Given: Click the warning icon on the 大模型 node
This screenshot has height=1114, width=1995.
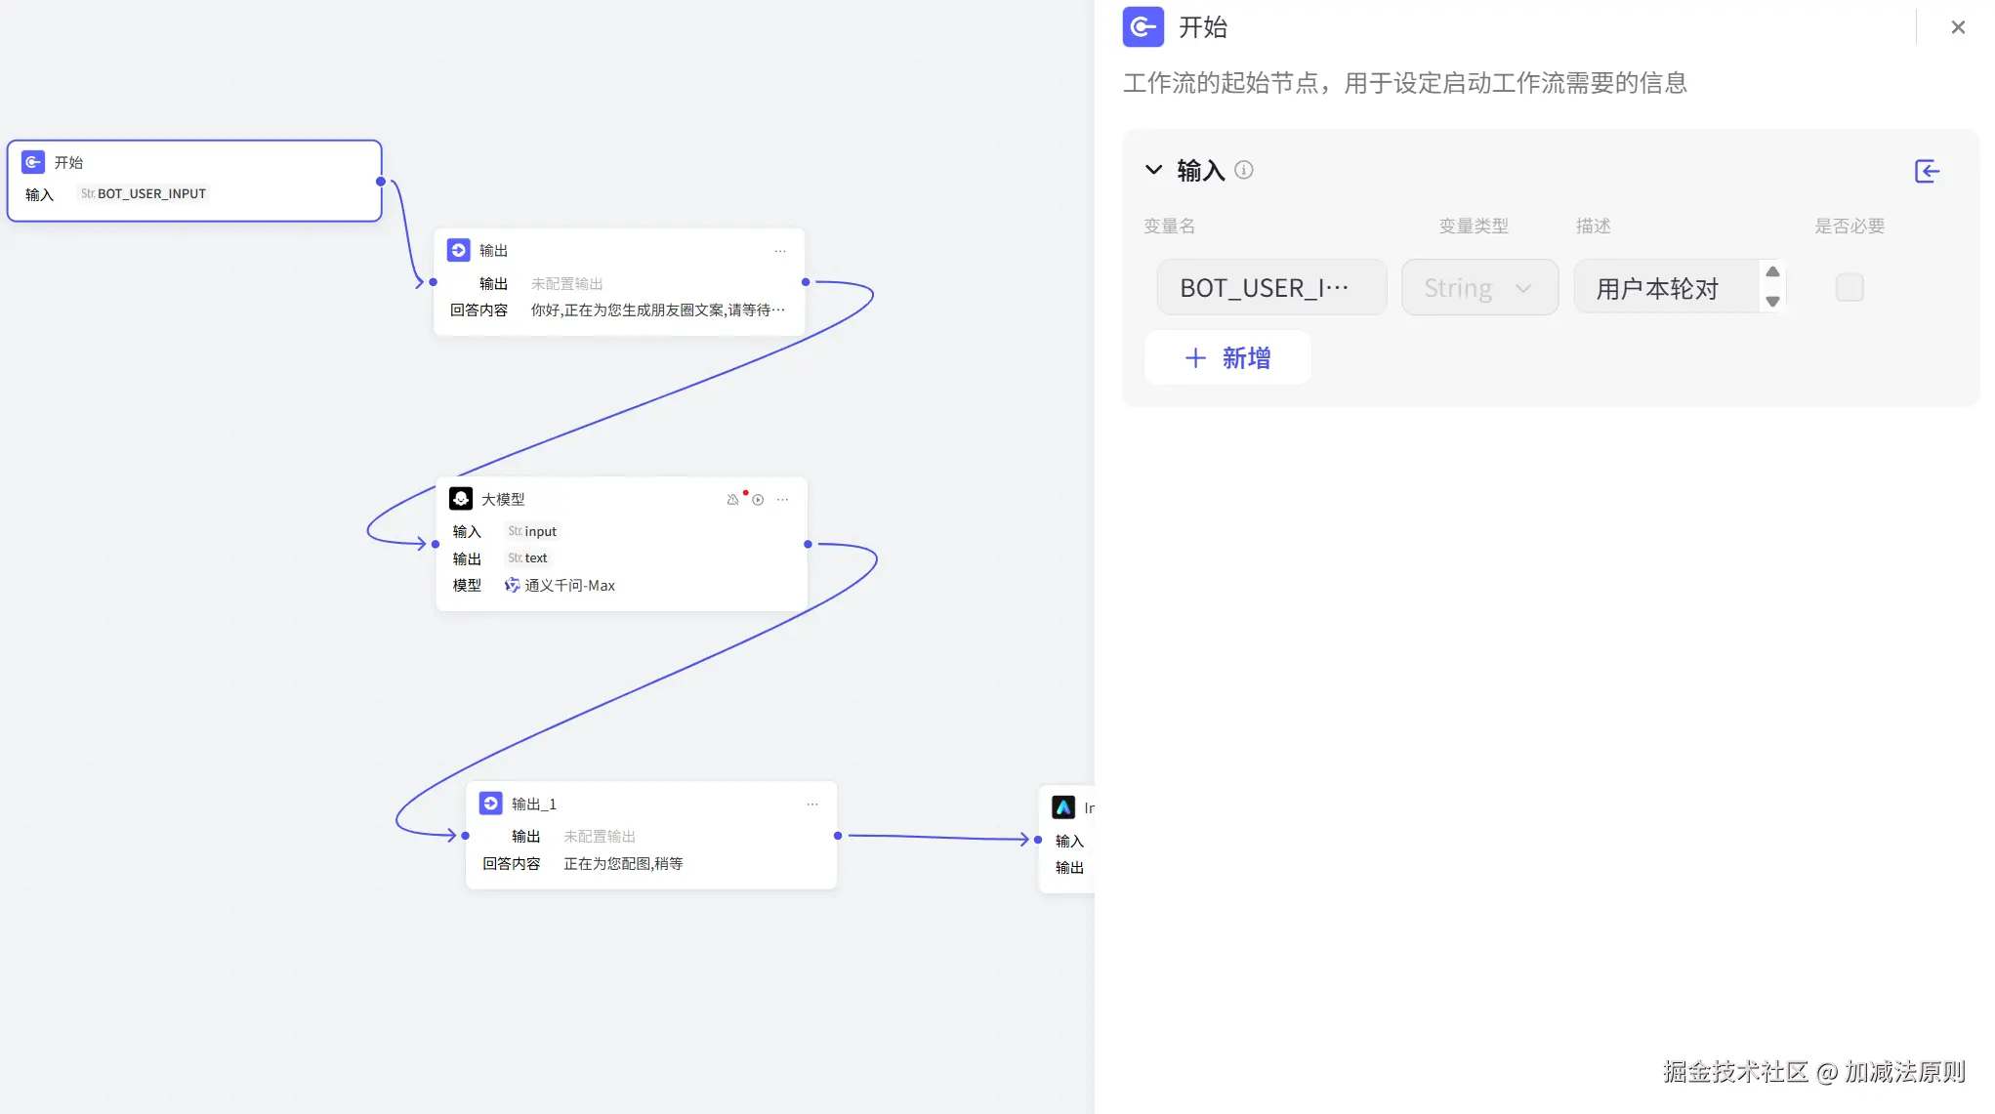Looking at the screenshot, I should tap(733, 499).
